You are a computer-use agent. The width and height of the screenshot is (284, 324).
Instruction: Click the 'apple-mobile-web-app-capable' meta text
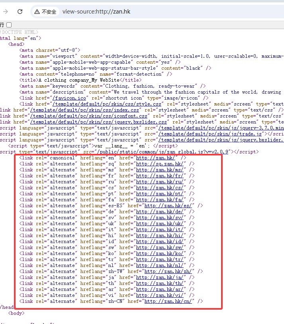92,62
